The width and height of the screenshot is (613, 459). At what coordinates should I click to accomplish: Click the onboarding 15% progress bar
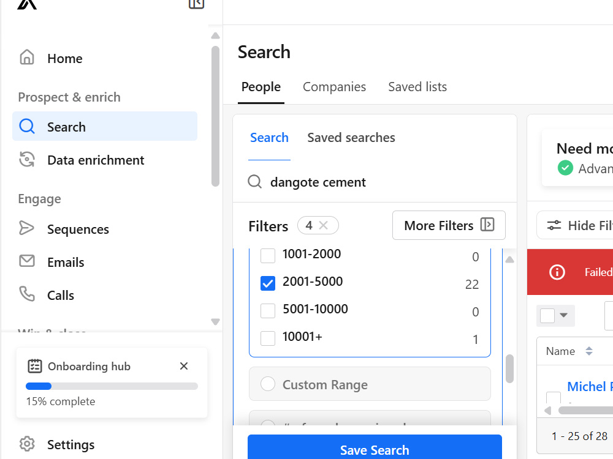click(112, 386)
